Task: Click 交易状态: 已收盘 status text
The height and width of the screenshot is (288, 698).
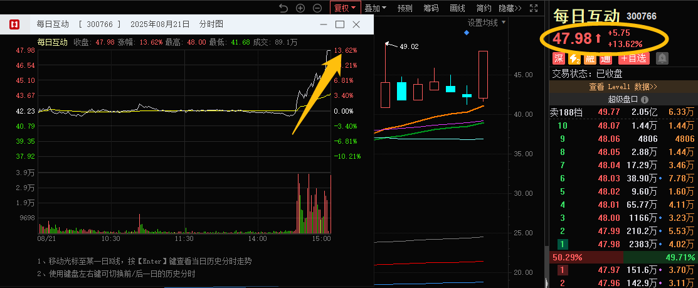Action: click(587, 74)
